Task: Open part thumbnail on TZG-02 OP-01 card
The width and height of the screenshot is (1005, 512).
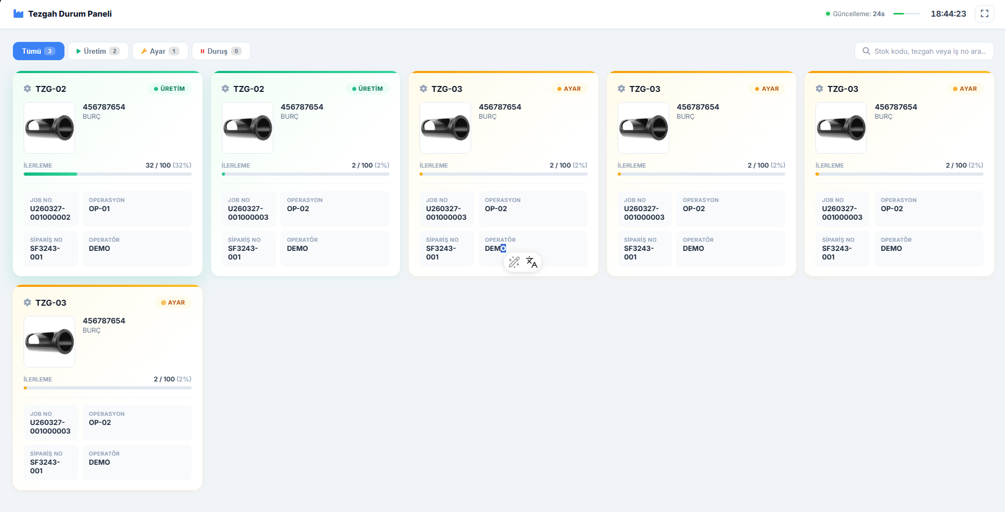Action: coord(49,128)
